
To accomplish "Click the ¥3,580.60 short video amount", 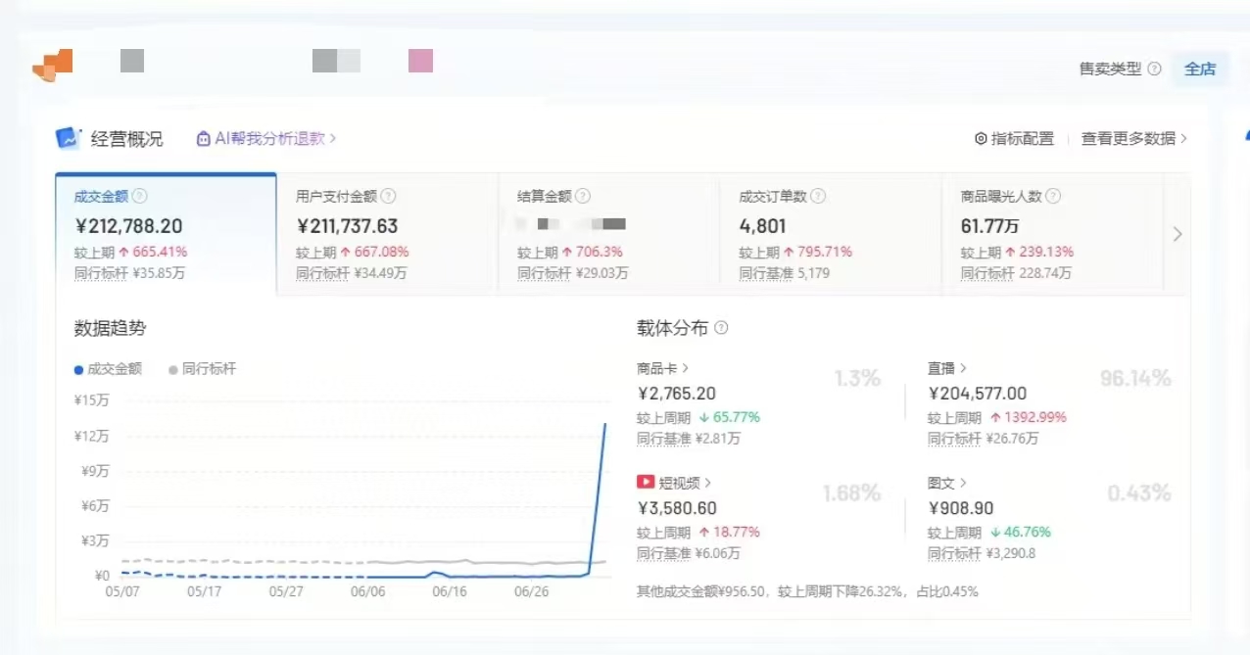I will click(x=677, y=508).
